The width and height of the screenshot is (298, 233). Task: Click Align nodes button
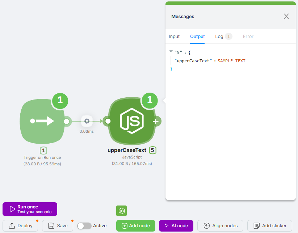(221, 226)
